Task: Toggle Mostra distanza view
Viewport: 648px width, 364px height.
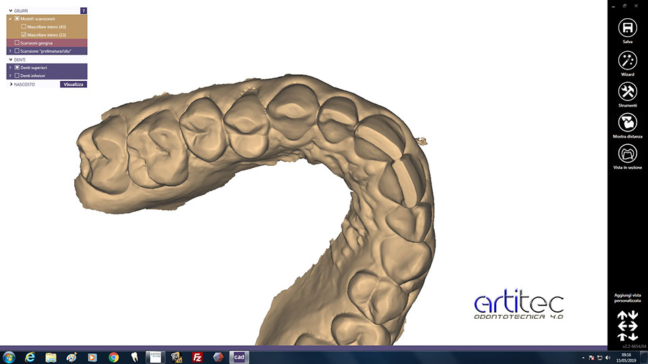Action: pyautogui.click(x=627, y=123)
